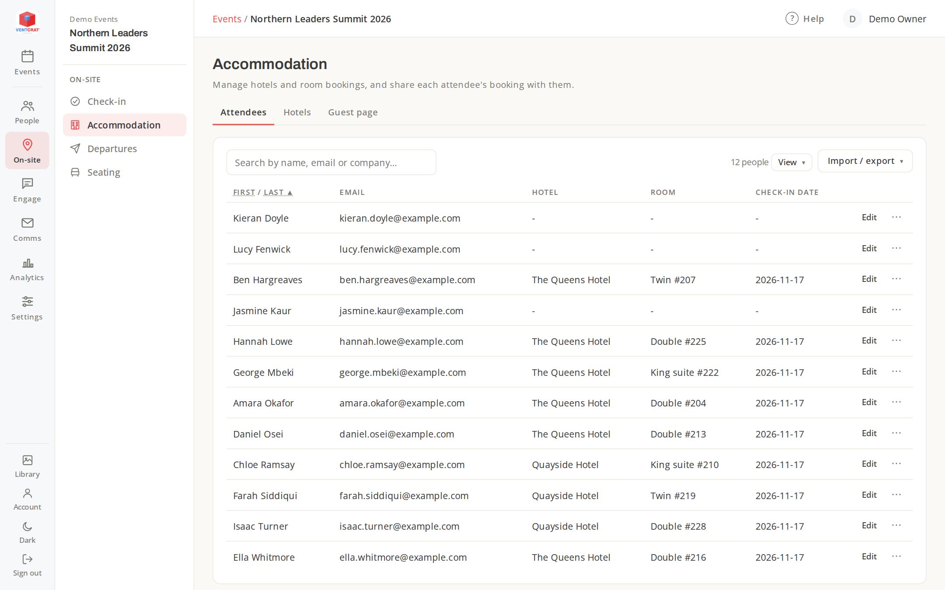Sort by FIRST name column header
This screenshot has width=945, height=590.
tap(244, 192)
